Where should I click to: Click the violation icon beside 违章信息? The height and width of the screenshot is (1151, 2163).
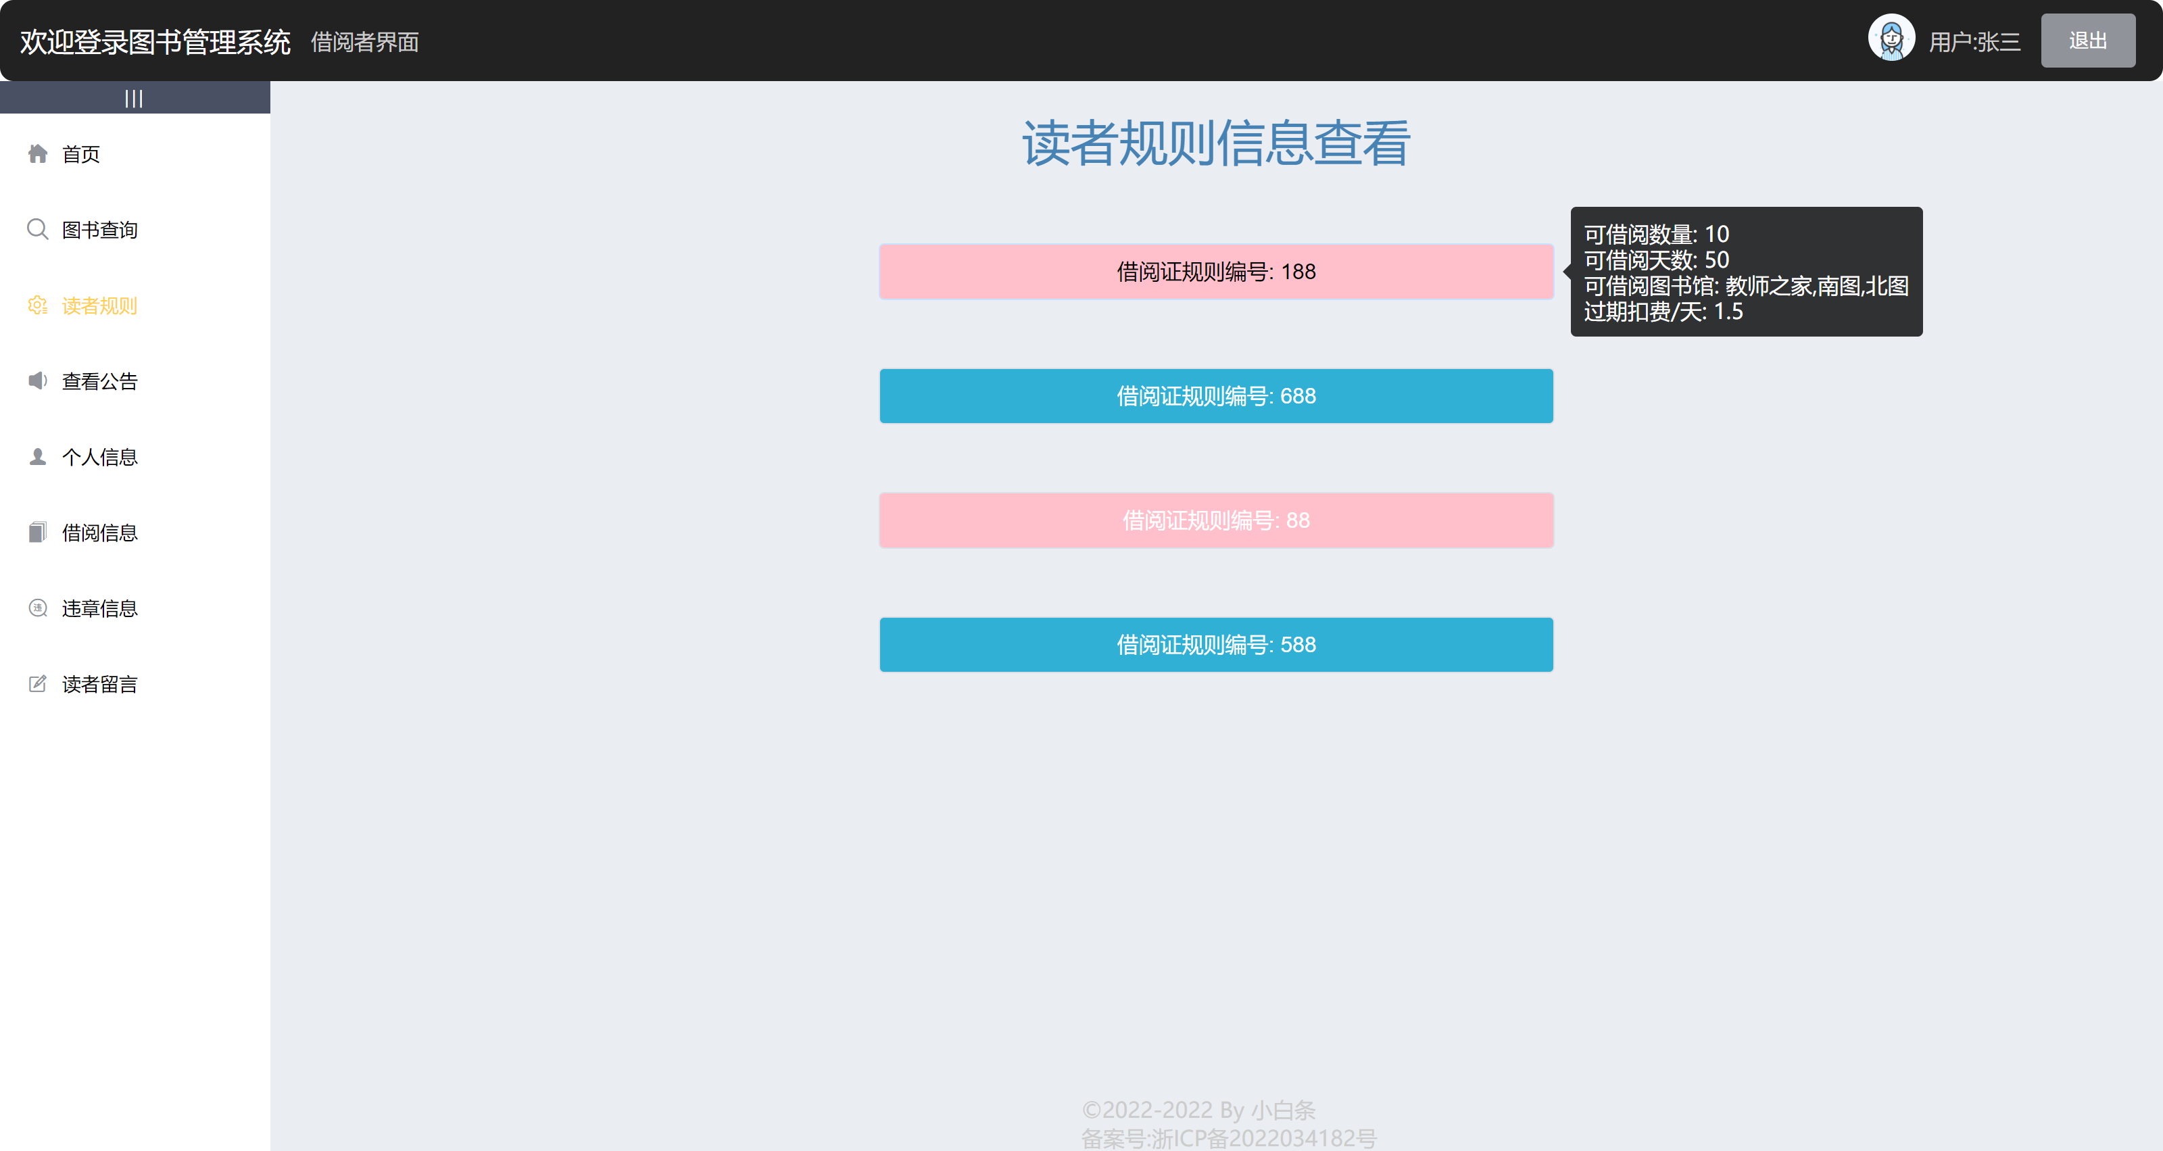(38, 608)
